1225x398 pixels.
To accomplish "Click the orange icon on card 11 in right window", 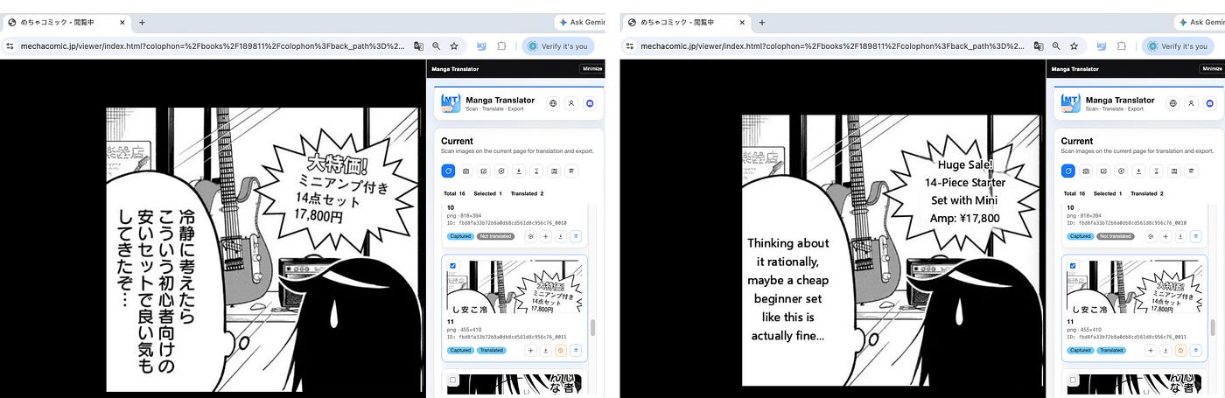I will tap(1180, 350).
